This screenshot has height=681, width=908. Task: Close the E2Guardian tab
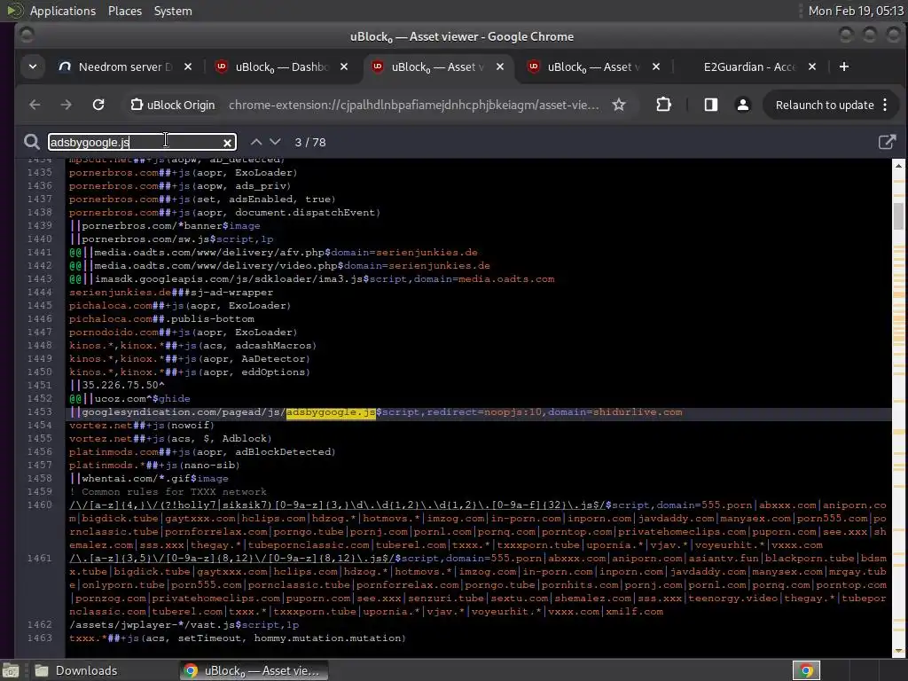point(812,67)
